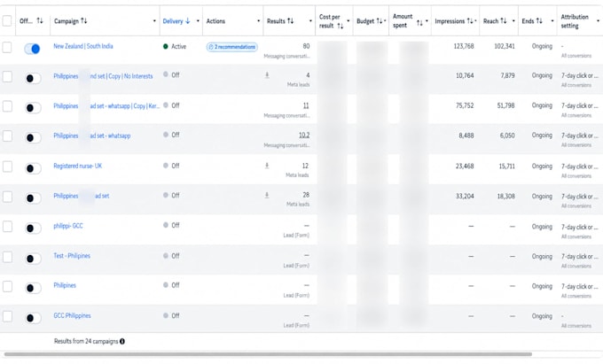
Task: Download leads icon for Registered nurse- UK
Action: coord(267,166)
